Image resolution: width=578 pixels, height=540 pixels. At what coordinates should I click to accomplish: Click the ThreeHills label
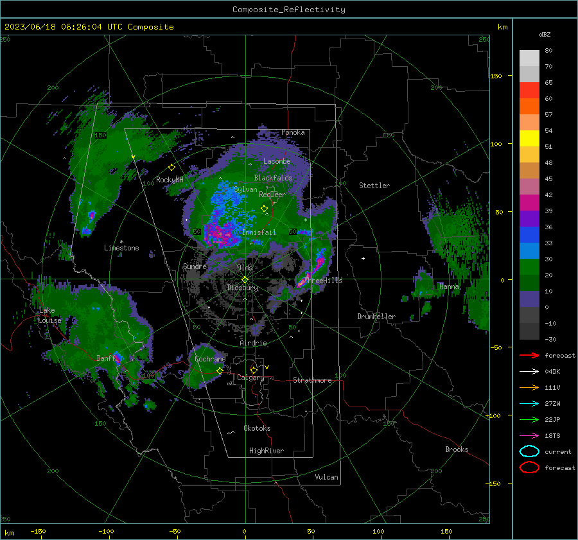coord(324,281)
